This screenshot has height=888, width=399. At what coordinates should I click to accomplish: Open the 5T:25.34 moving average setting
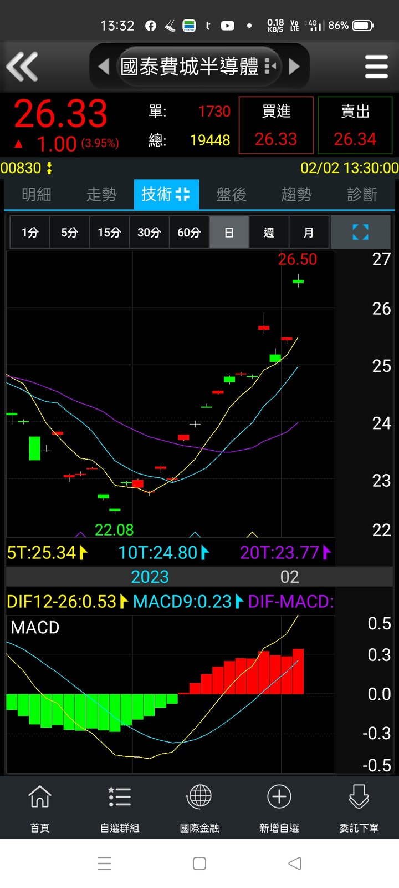pos(47,553)
